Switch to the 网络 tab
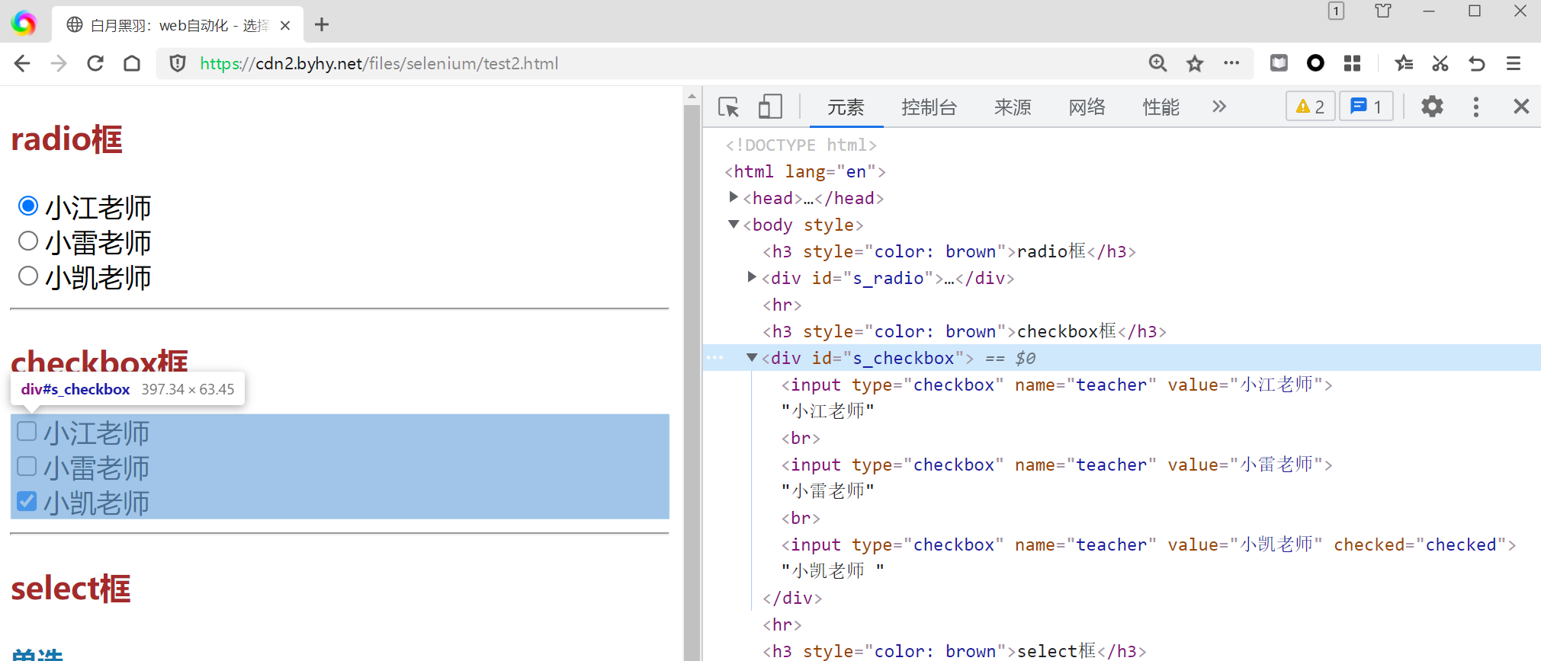 click(1087, 107)
